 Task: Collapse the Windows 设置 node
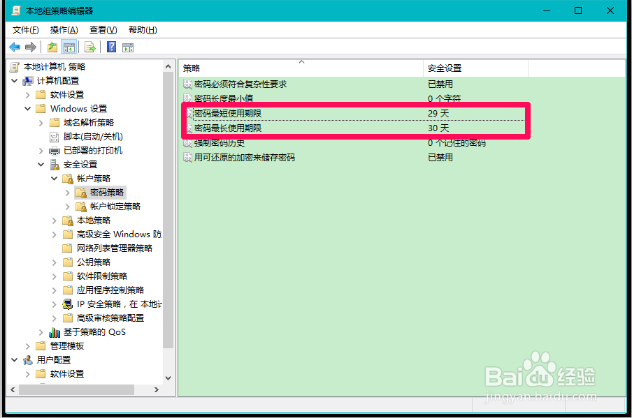pos(27,108)
